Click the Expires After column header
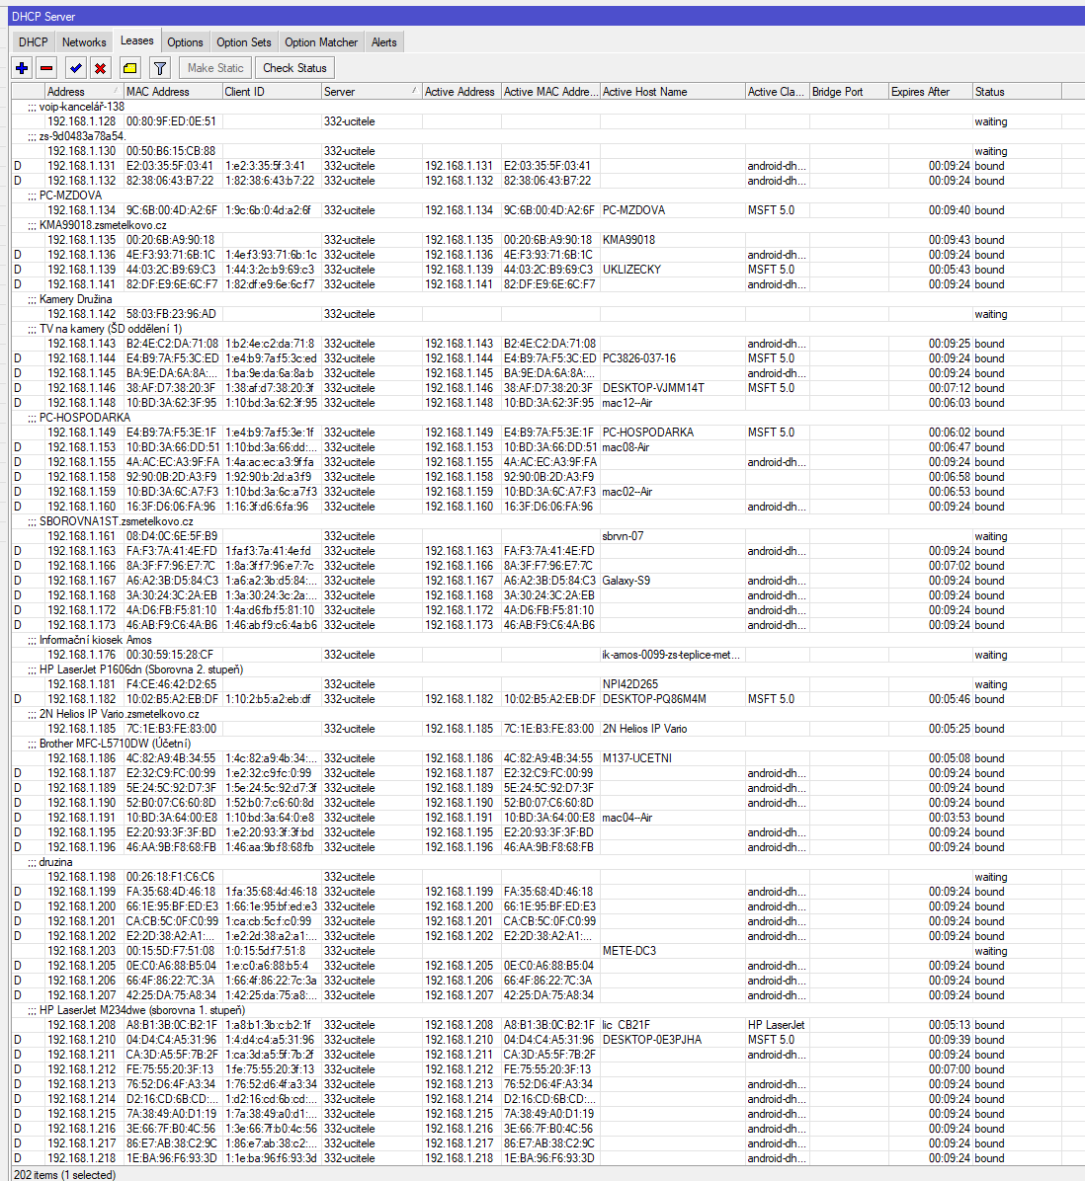Screen dimensions: 1085x1181 point(927,92)
